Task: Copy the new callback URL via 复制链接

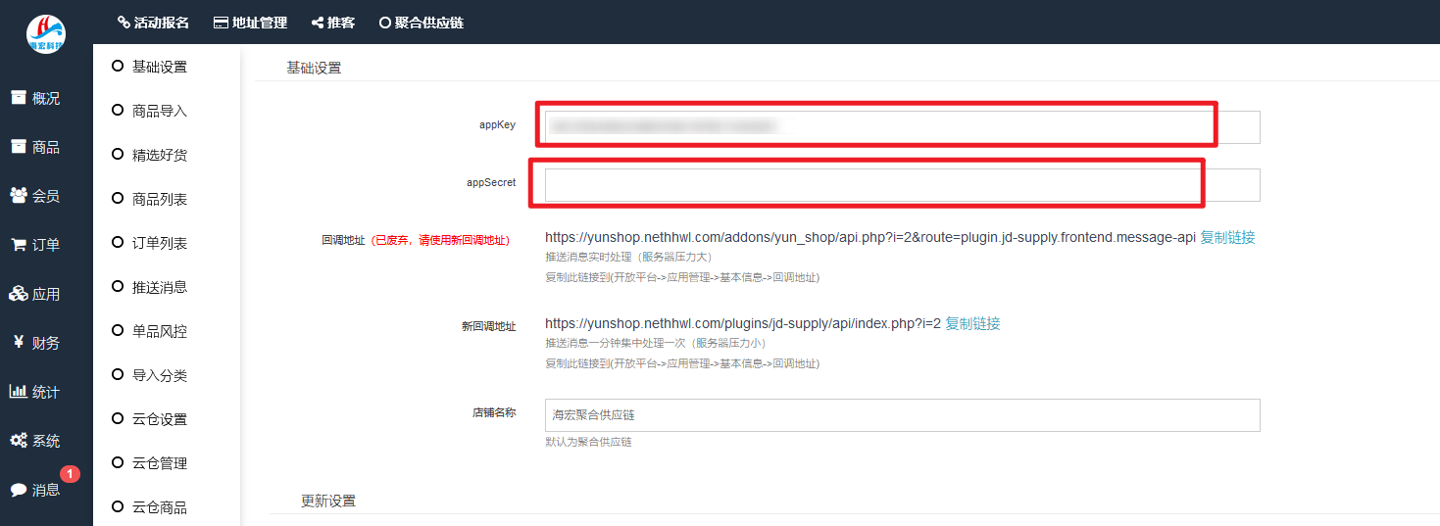Action: tap(972, 323)
